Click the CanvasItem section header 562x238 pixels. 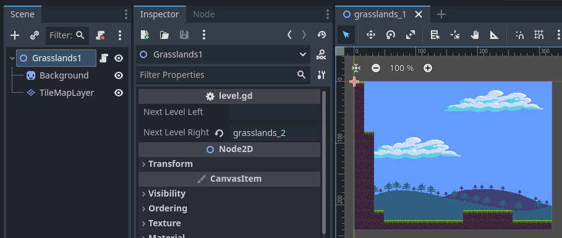tap(229, 179)
